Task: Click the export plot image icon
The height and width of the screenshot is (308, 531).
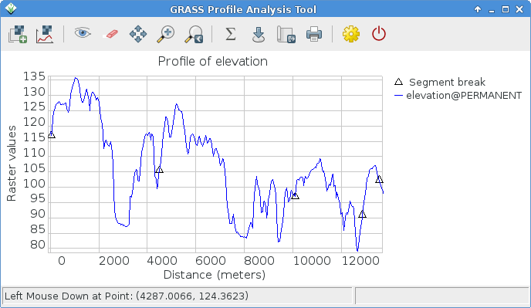Action: pyautogui.click(x=286, y=34)
